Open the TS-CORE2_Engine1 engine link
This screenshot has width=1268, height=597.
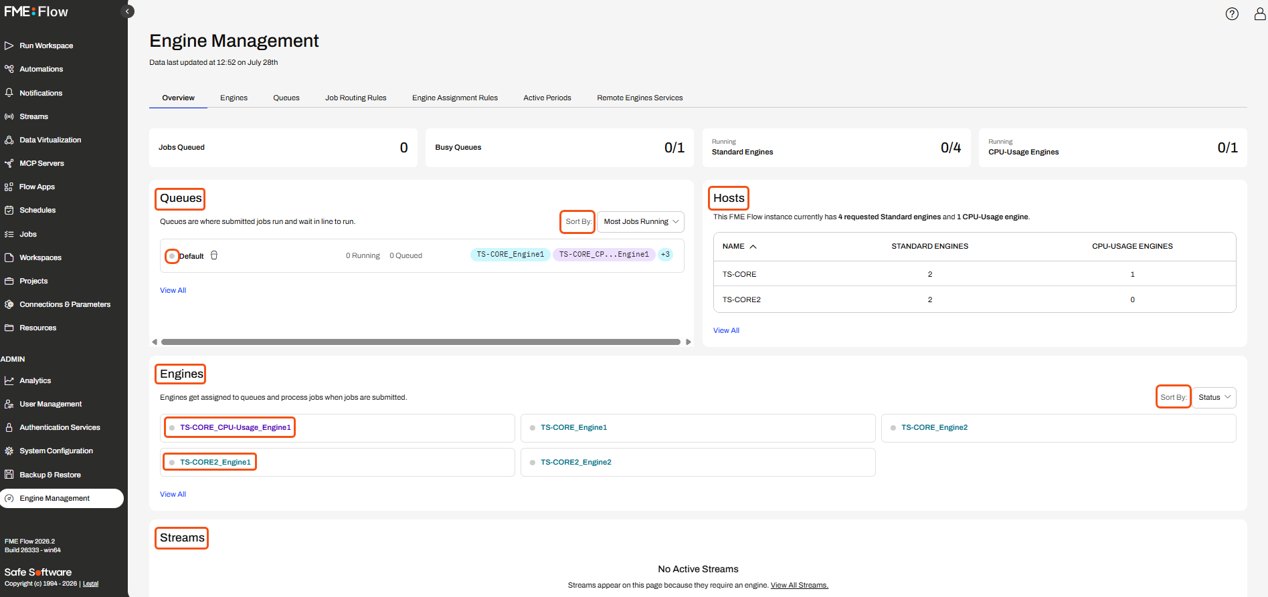(x=215, y=462)
